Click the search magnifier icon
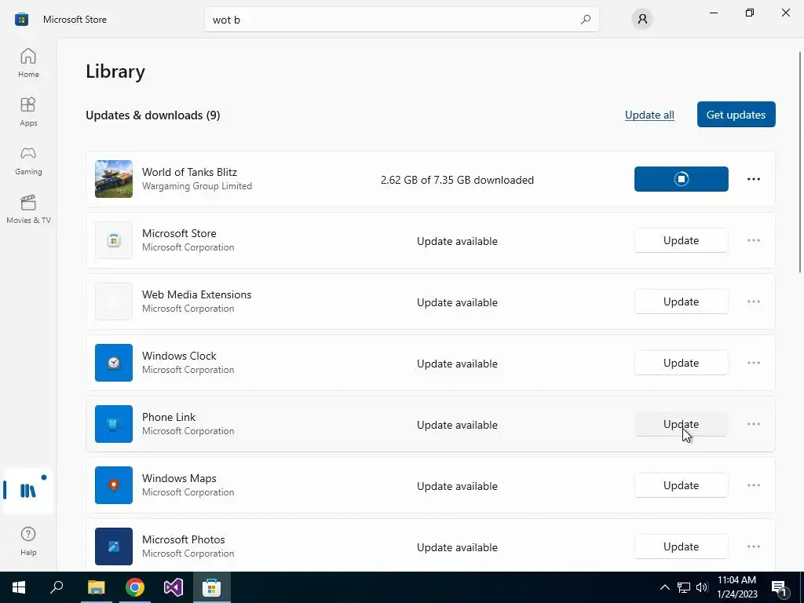 [585, 20]
